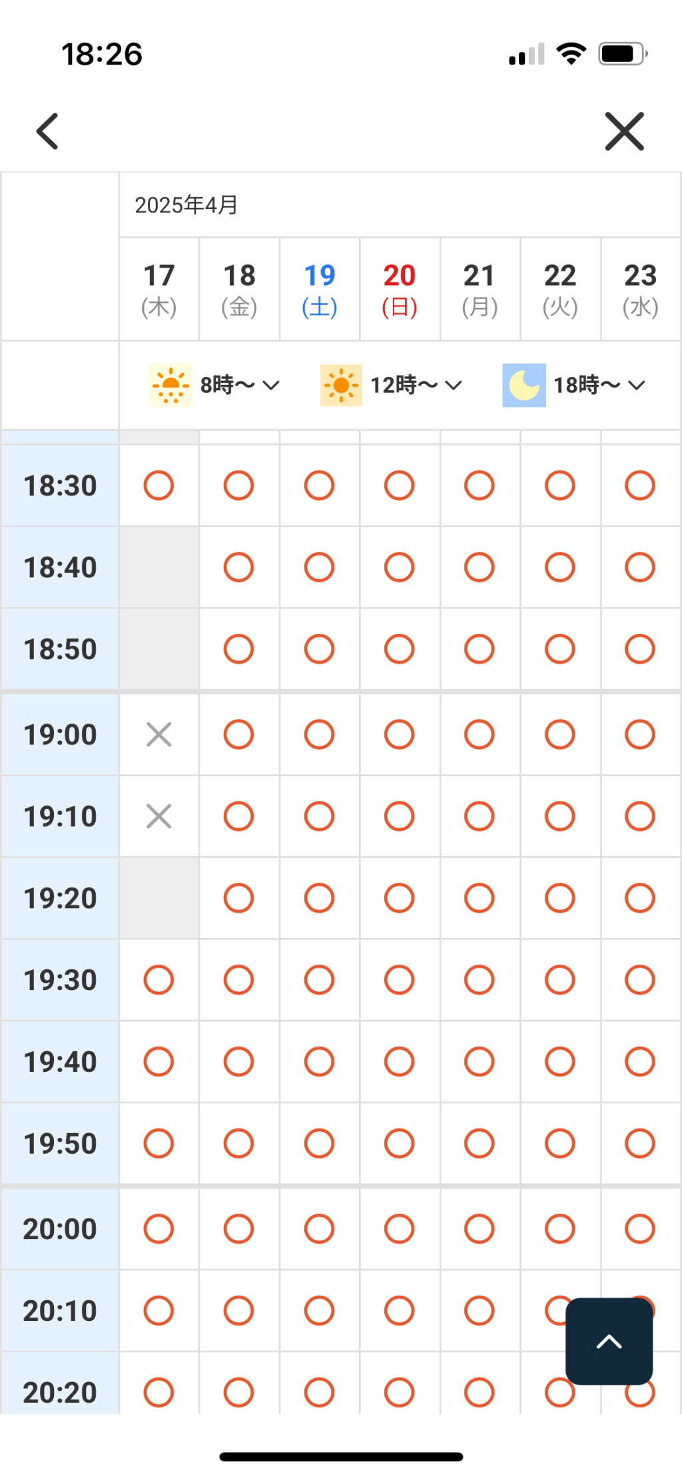This screenshot has height=1476, width=682.
Task: Tap the back arrow icon
Action: pyautogui.click(x=47, y=131)
